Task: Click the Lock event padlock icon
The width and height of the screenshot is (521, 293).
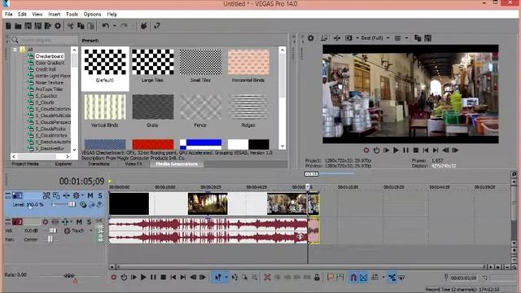Action: tap(317, 277)
